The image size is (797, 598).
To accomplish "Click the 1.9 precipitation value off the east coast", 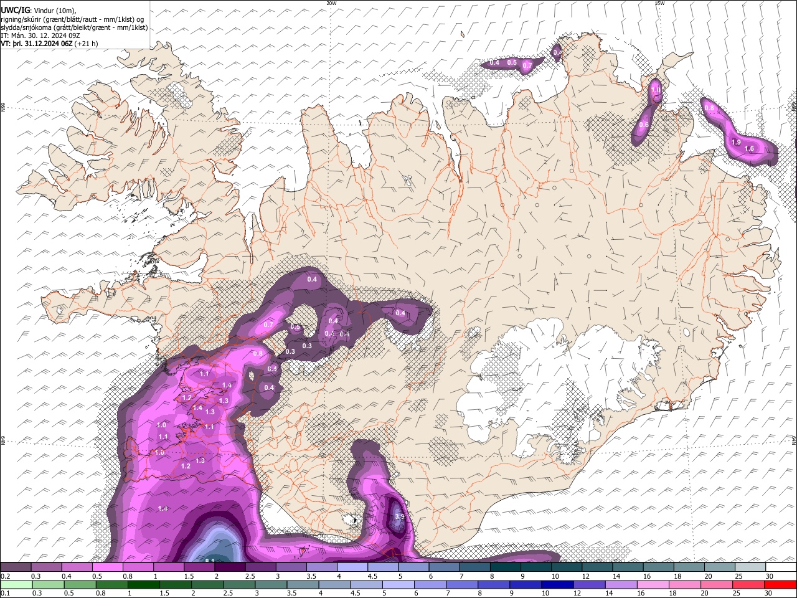I will pos(736,143).
